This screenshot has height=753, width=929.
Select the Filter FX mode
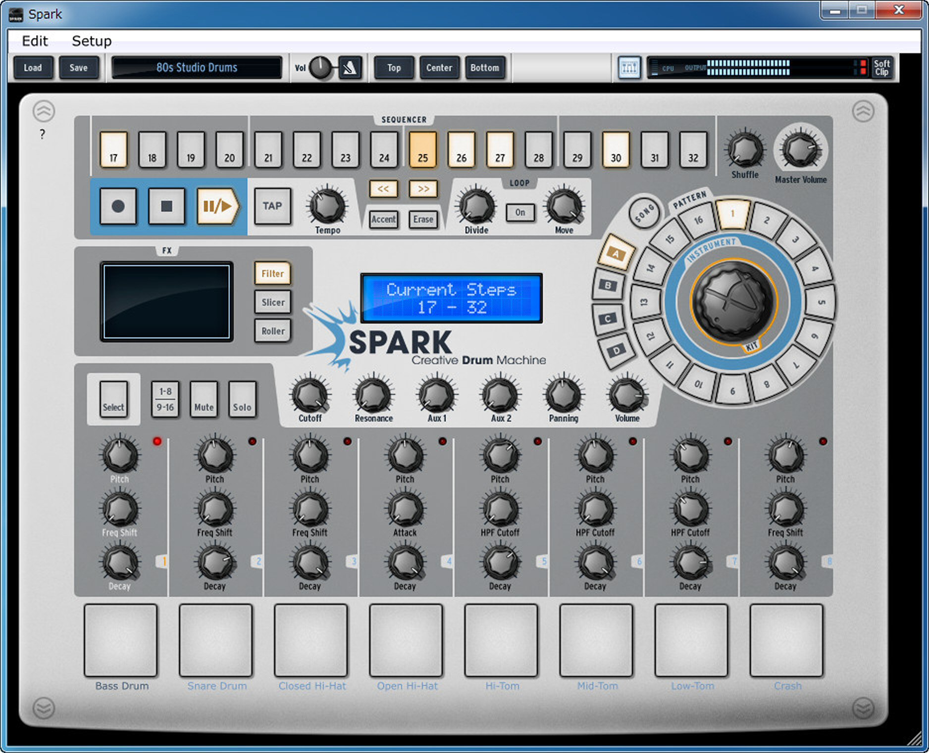point(272,273)
